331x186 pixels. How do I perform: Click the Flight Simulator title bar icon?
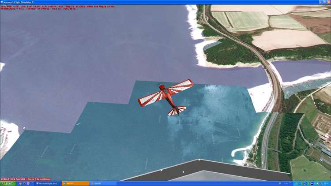click(x=2, y=2)
